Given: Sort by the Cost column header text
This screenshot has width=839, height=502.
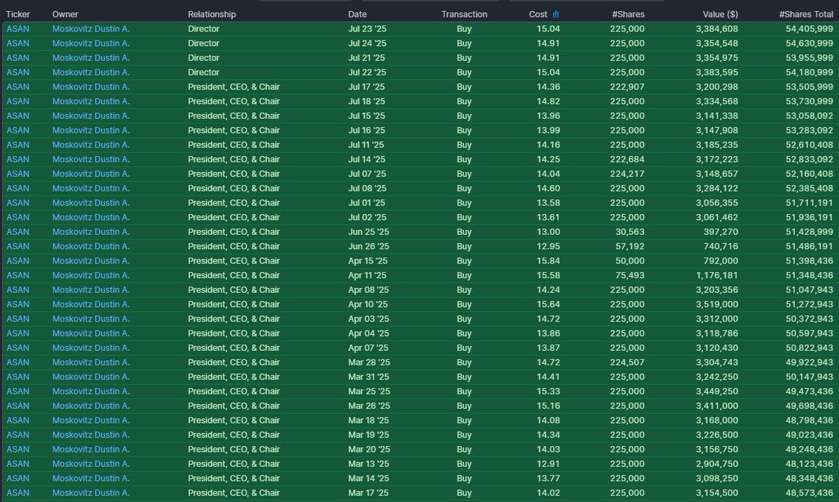Looking at the screenshot, I should (538, 14).
